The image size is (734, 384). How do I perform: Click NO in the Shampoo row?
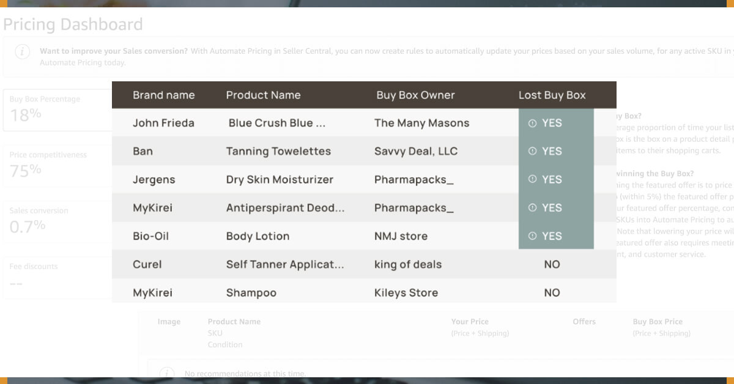552,293
